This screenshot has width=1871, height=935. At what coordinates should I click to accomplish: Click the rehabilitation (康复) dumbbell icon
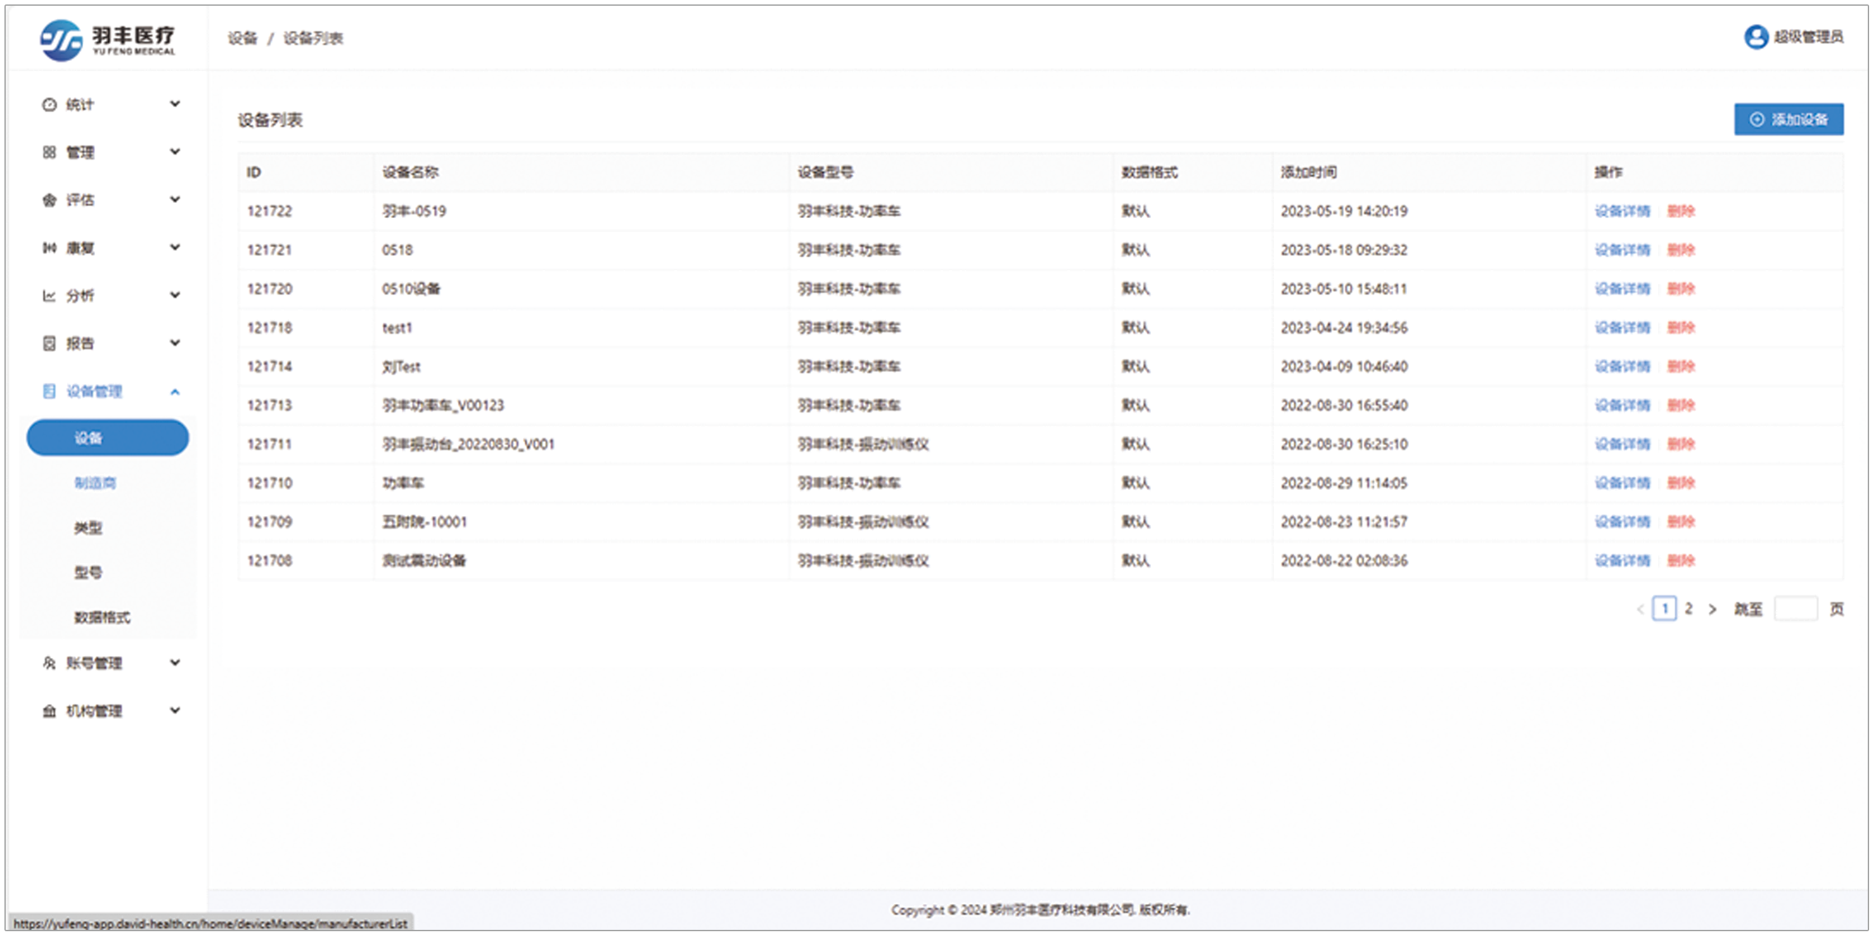point(49,248)
